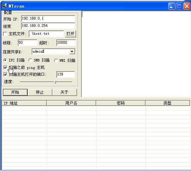Select the IPC 扫描 radio button
Image resolution: width=191 pixels, height=171 pixels.
[5, 60]
